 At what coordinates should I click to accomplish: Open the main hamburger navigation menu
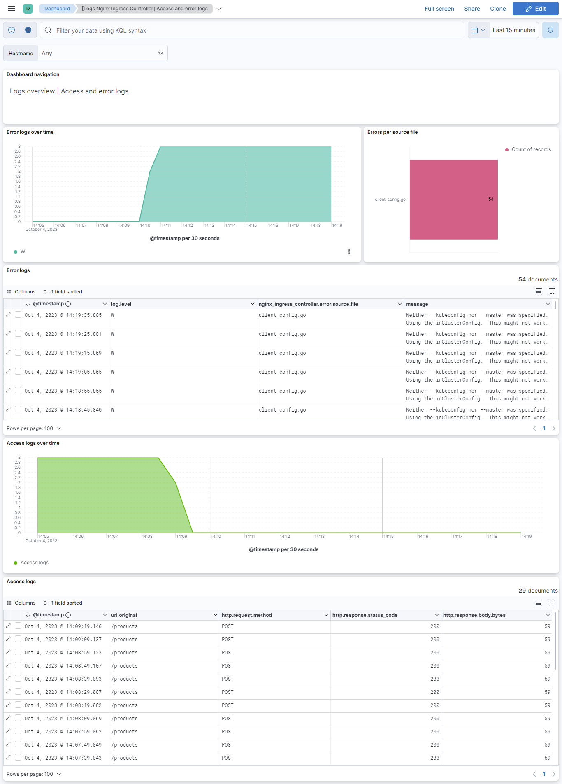pyautogui.click(x=12, y=9)
